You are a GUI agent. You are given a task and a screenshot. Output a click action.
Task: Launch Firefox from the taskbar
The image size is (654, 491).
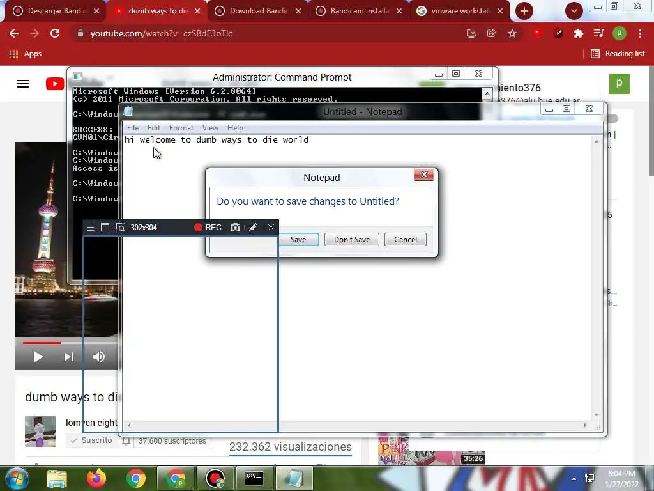[x=96, y=478]
